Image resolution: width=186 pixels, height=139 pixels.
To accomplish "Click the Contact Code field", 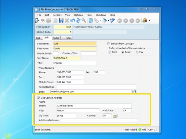I will pos(63,32).
